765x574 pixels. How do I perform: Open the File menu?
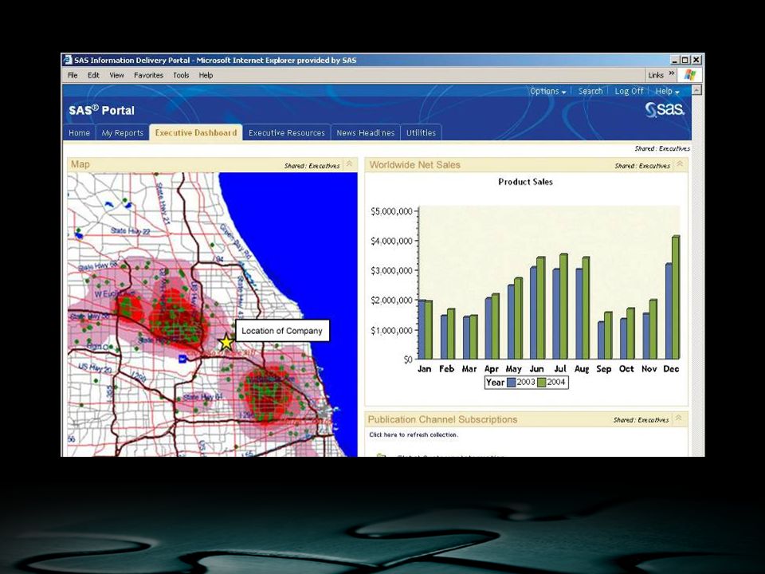click(x=73, y=75)
